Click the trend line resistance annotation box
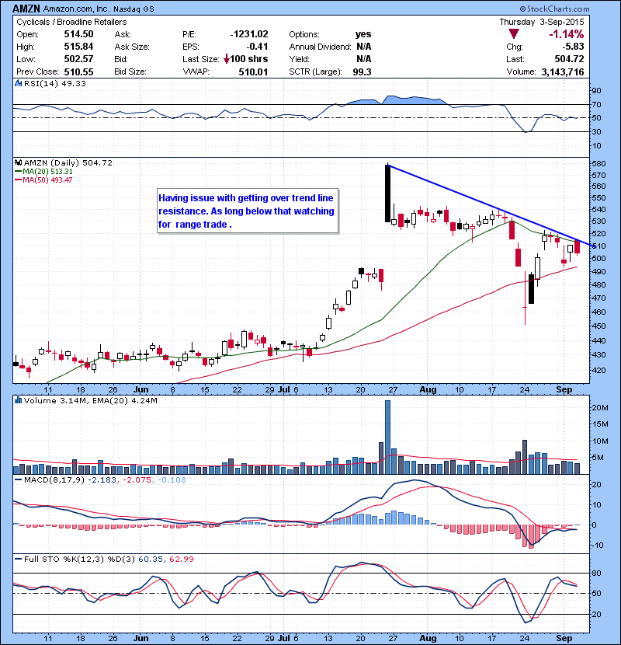Screen dimensions: 621x645 tap(247, 211)
